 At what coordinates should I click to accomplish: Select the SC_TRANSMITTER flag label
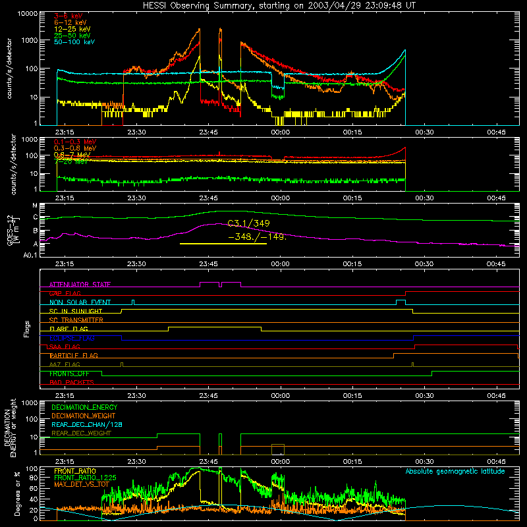(x=76, y=320)
